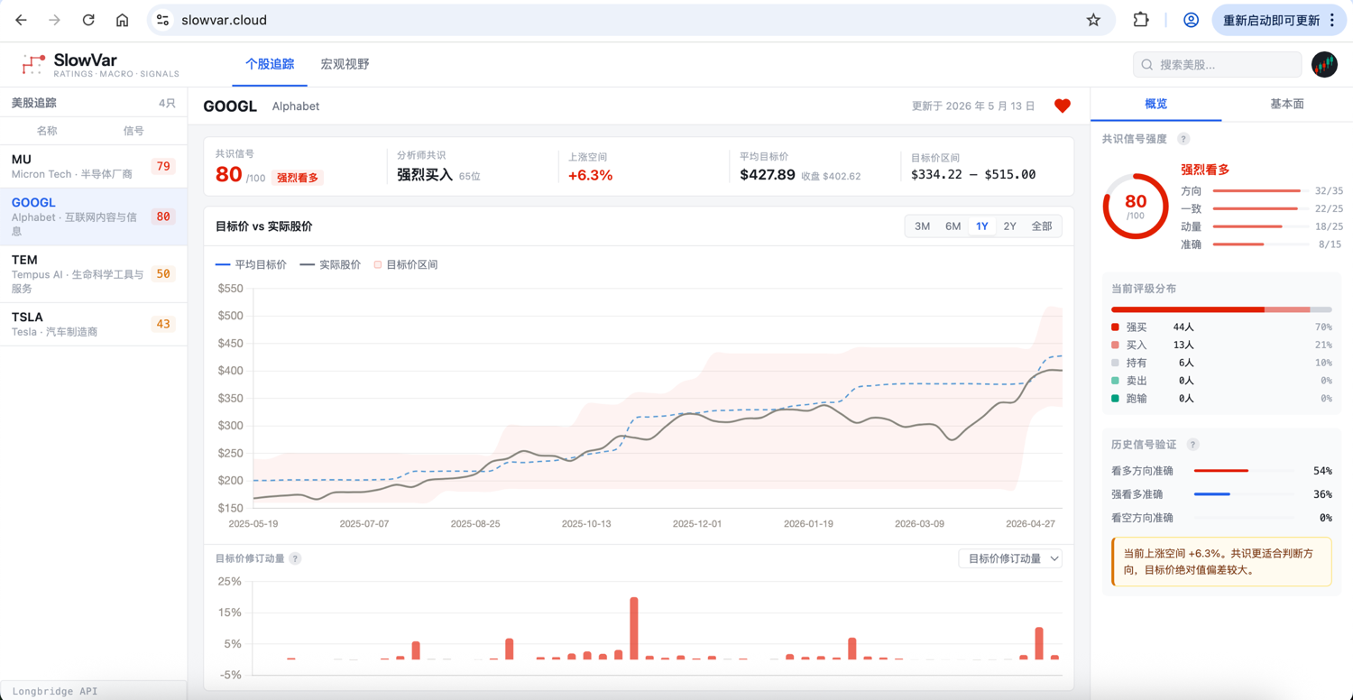This screenshot has height=700, width=1353.
Task: Open the user avatar in the header
Action: pyautogui.click(x=1324, y=65)
